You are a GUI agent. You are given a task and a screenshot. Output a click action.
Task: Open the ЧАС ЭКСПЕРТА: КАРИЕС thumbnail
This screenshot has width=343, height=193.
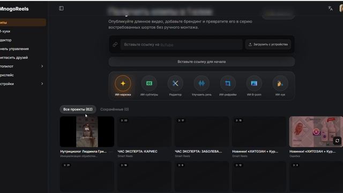[x=144, y=131]
